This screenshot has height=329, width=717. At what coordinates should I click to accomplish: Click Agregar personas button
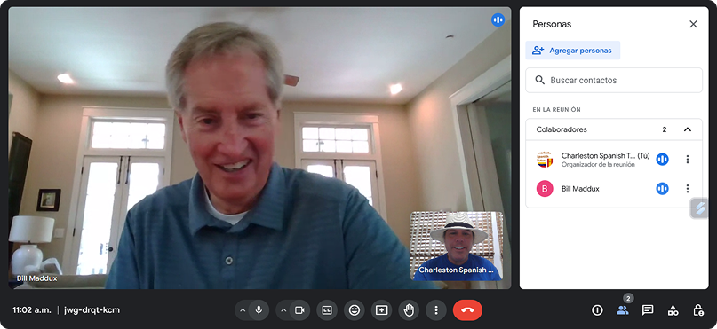pyautogui.click(x=572, y=51)
